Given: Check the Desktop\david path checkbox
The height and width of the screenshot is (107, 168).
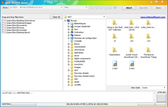Looking at the screenshot, I should 3,32.
